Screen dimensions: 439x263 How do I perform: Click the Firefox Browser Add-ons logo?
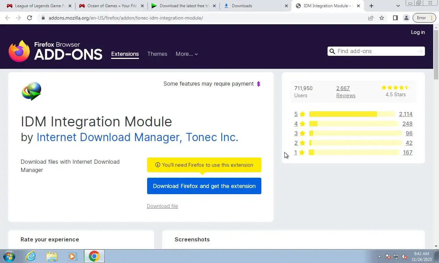tap(55, 51)
